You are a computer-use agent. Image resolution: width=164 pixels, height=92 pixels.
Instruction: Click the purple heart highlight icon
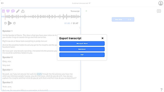pyautogui.click(x=8, y=11)
